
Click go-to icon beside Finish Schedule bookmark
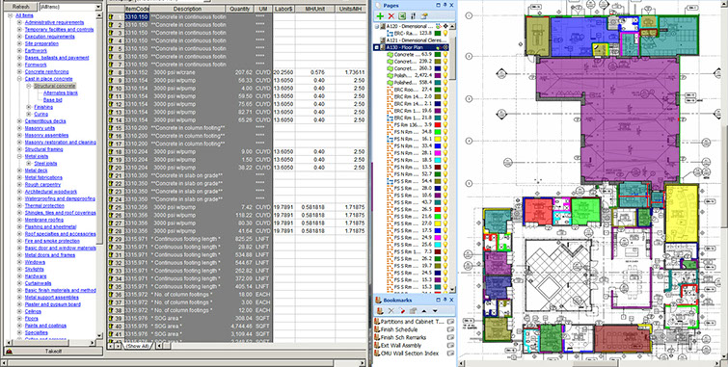pyautogui.click(x=449, y=329)
